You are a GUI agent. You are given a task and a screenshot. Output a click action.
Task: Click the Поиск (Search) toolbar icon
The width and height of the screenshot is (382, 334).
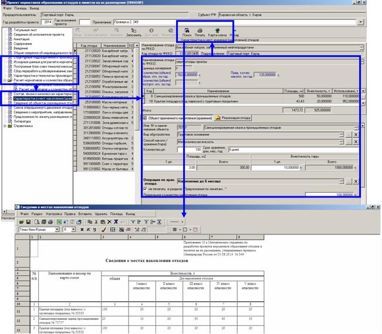point(187,31)
